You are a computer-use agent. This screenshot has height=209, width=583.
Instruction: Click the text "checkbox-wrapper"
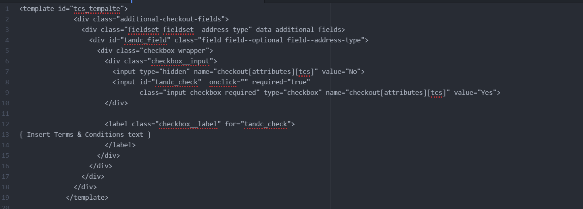[x=175, y=50]
